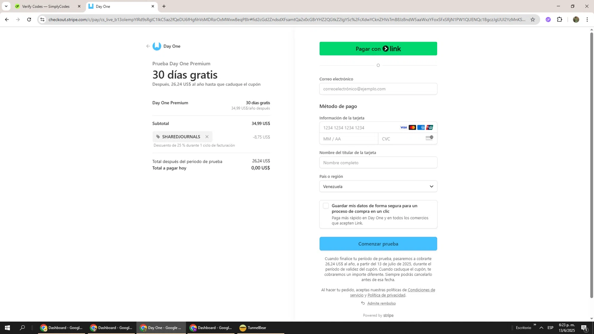This screenshot has height=334, width=594.
Task: Open the Chrome profile avatar
Action: click(x=576, y=19)
